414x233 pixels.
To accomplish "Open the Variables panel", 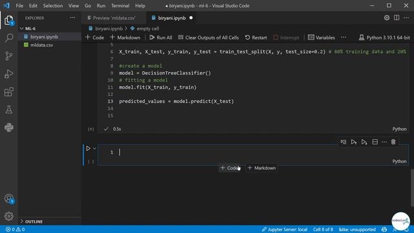I will pyautogui.click(x=321, y=38).
